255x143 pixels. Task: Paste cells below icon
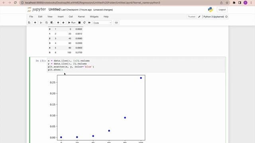(52, 23)
